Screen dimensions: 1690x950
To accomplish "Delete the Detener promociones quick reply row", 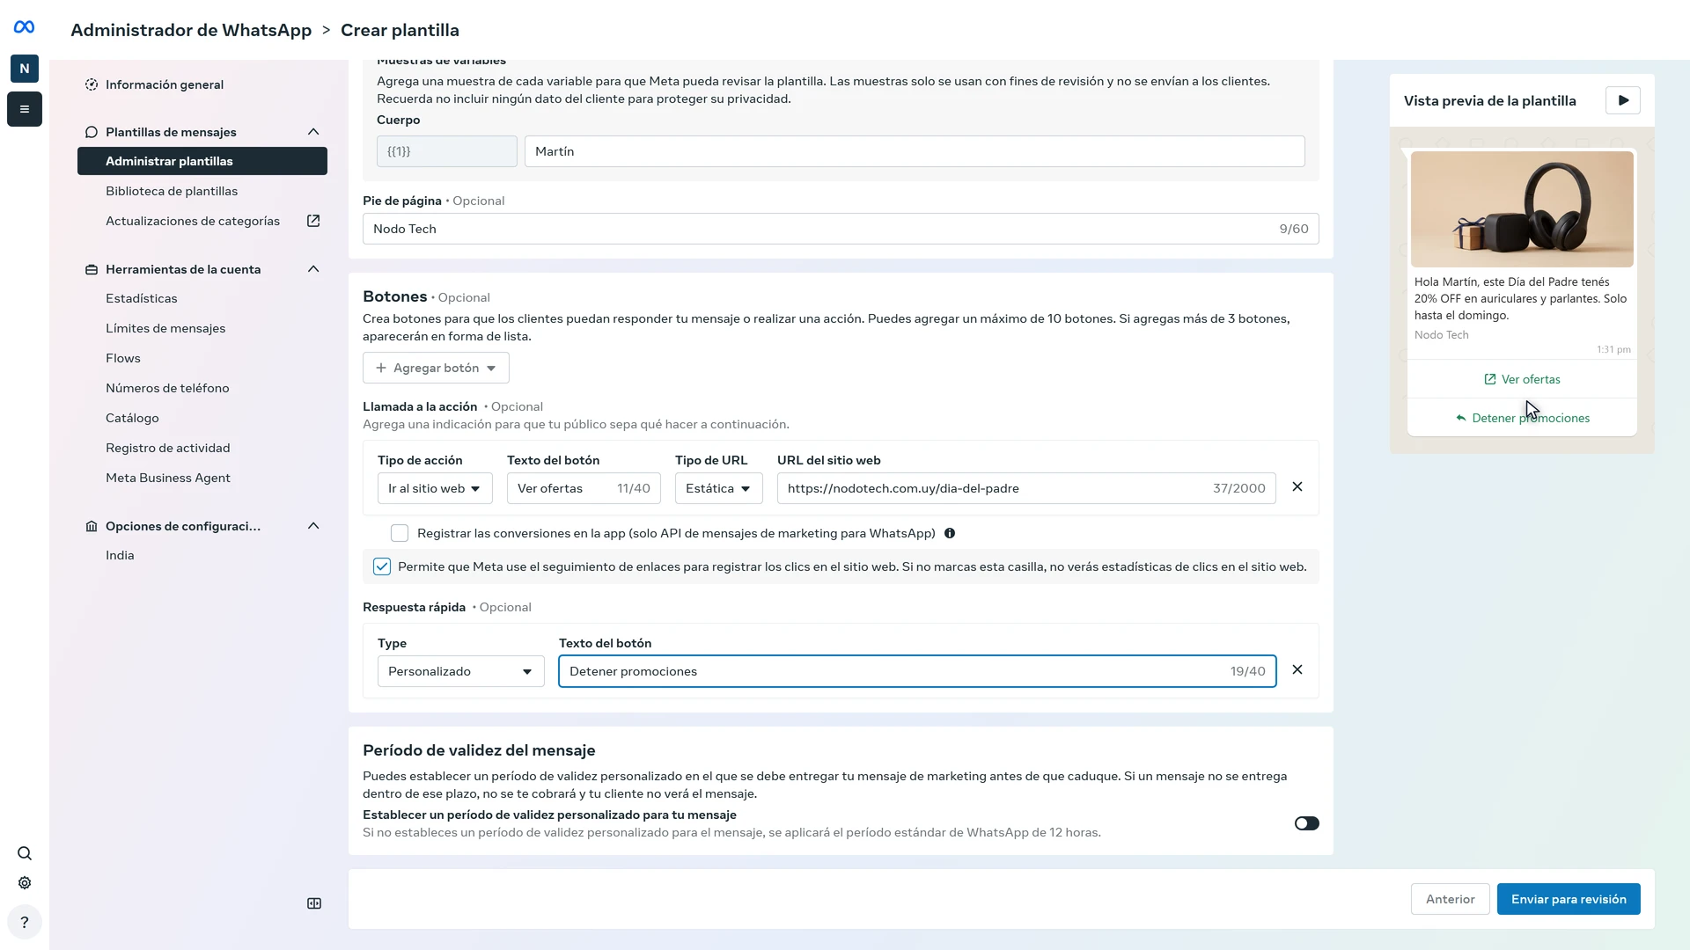I will coord(1297,669).
